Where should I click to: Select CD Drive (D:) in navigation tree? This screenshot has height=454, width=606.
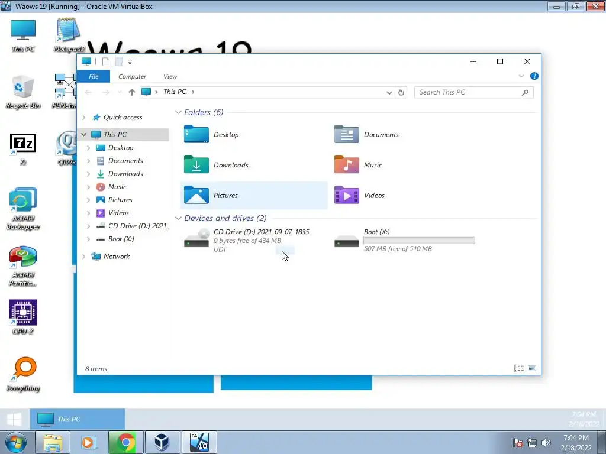point(132,226)
